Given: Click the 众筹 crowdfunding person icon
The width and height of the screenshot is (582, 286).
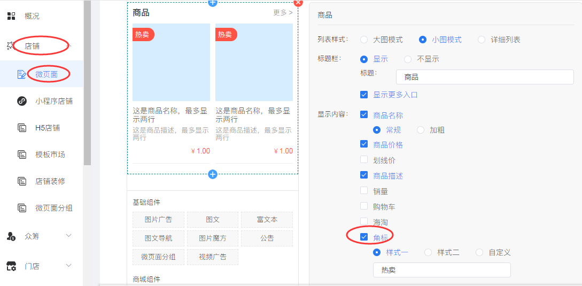Looking at the screenshot, I should (x=11, y=236).
